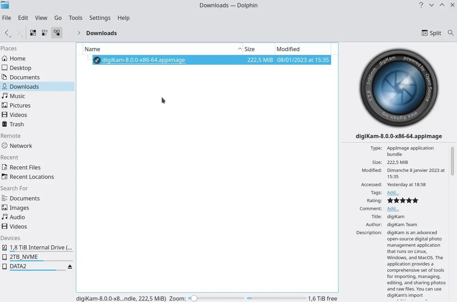
Task: Switch to Compact view mode
Action: (x=45, y=33)
